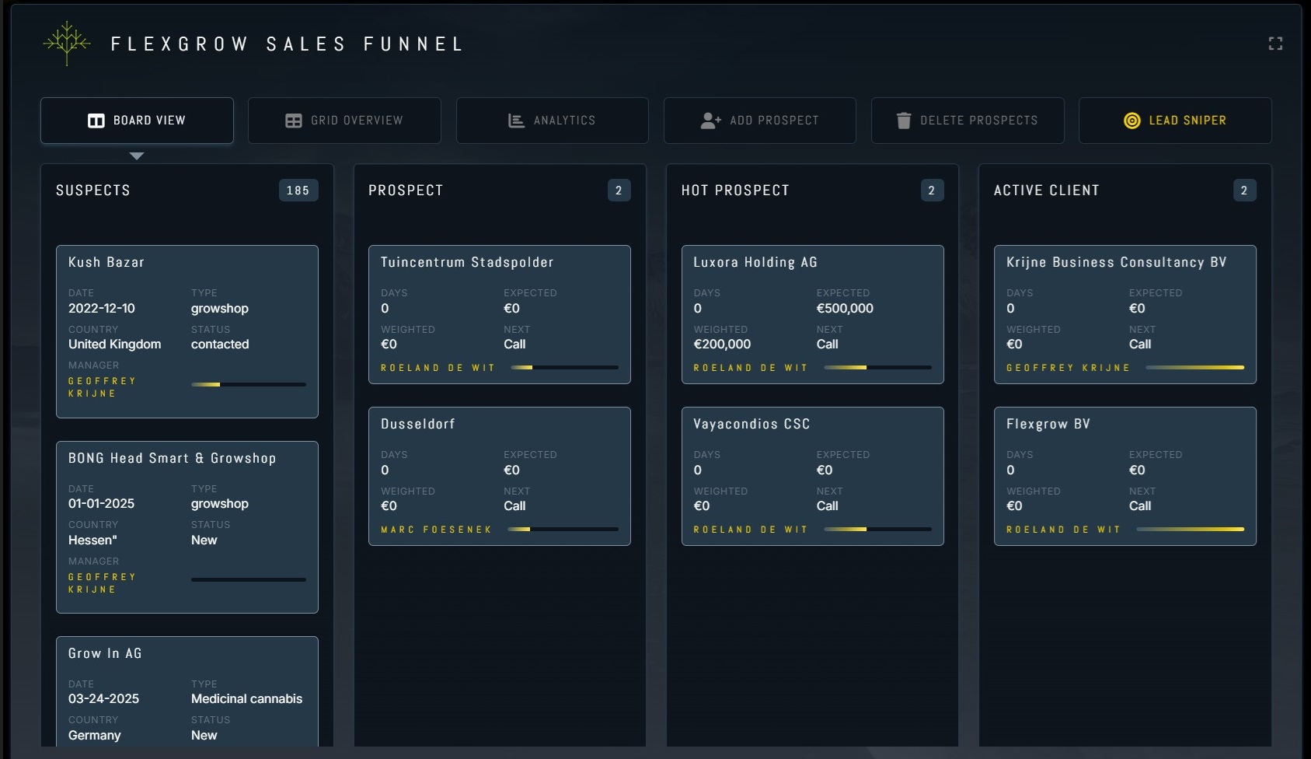Click manager Roeland de Wit on Flexgrow BV card
The width and height of the screenshot is (1311, 759).
[1064, 530]
